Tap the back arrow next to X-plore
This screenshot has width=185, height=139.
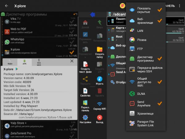pos(6,6)
